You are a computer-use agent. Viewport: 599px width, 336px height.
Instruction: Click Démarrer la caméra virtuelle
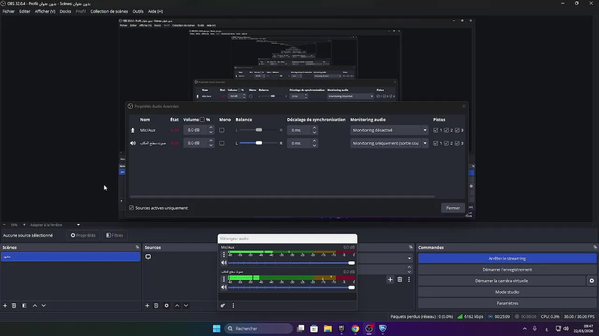(x=501, y=281)
